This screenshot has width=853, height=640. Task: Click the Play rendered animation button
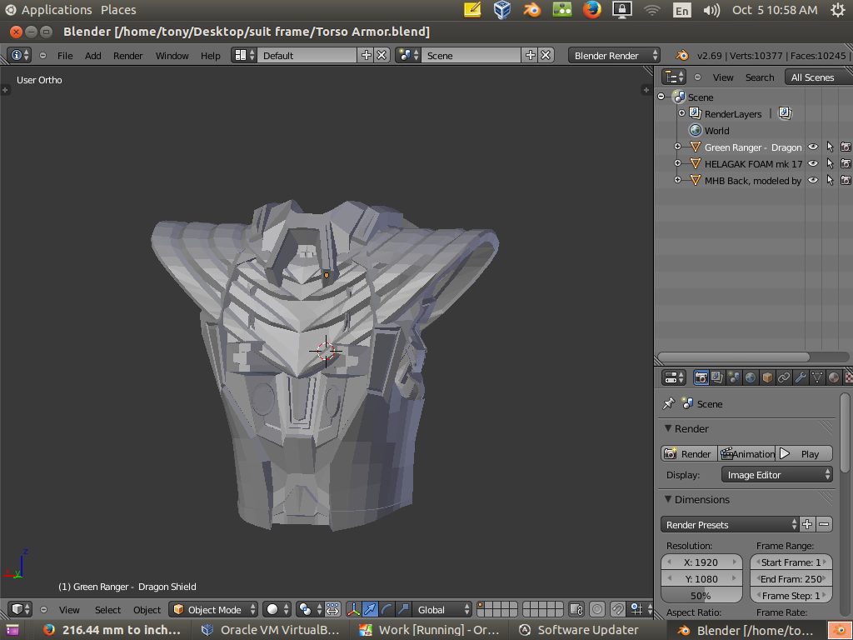coord(804,454)
